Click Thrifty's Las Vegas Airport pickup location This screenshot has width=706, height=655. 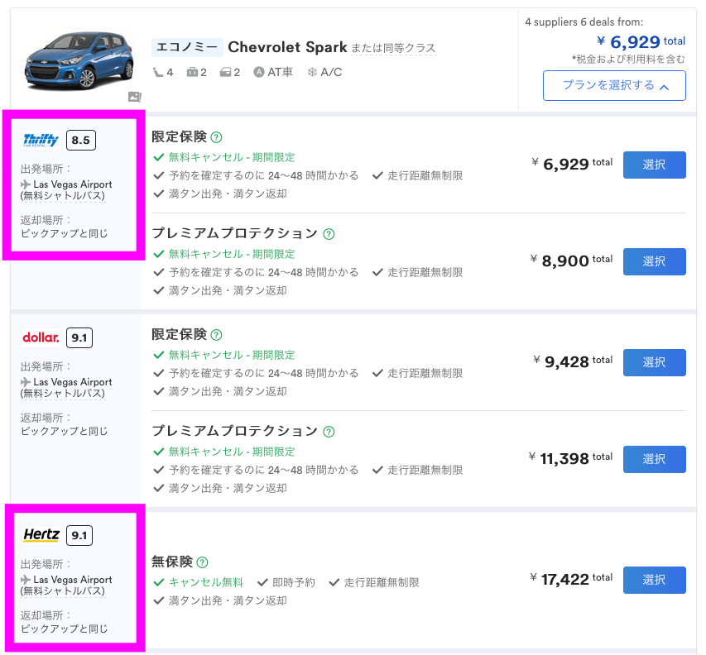coord(72,184)
